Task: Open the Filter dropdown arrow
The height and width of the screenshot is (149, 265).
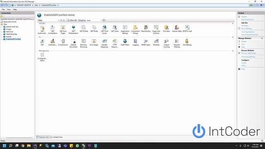Action: click(x=59, y=20)
